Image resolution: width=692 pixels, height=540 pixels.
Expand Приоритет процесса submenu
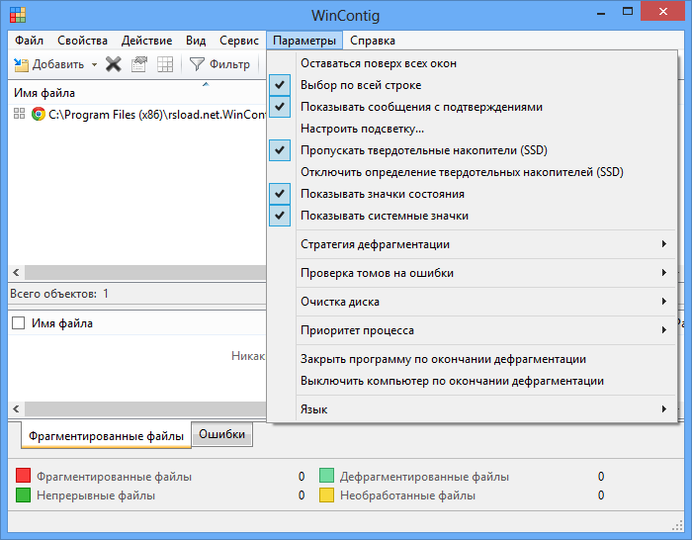473,330
